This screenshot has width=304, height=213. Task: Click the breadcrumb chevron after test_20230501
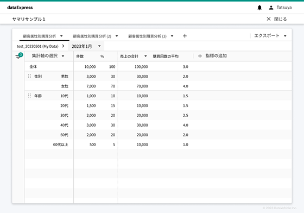click(x=63, y=46)
